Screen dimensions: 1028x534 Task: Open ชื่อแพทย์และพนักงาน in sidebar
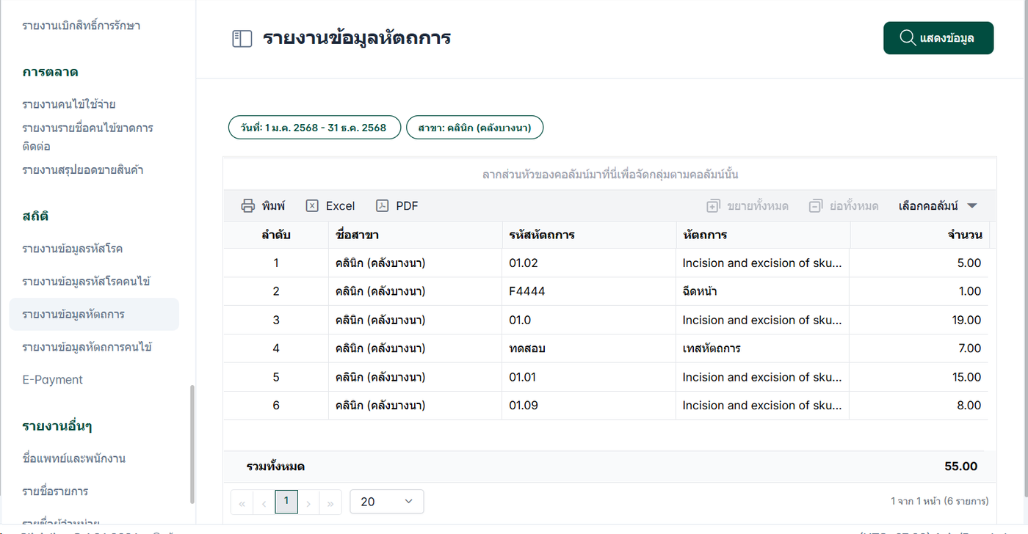(73, 458)
